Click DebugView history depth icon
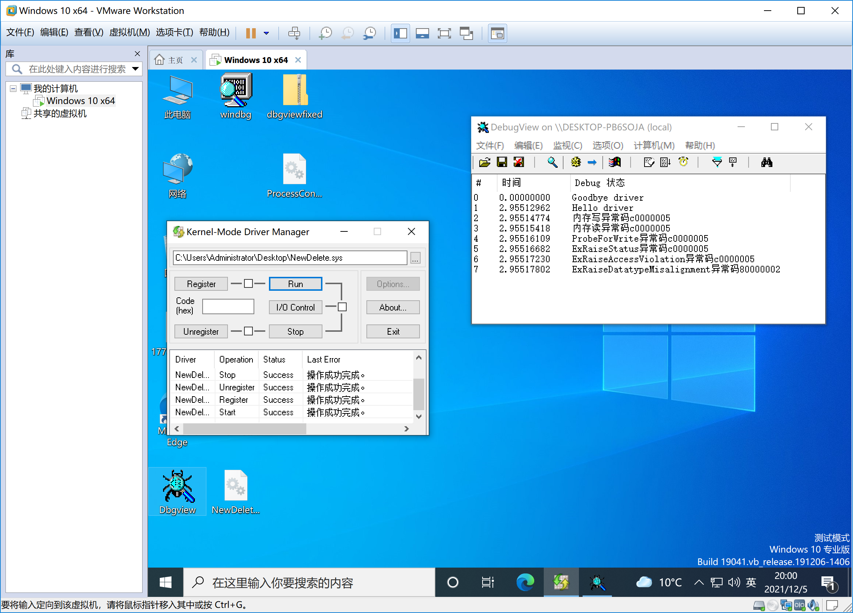This screenshot has height=613, width=853. coord(649,162)
